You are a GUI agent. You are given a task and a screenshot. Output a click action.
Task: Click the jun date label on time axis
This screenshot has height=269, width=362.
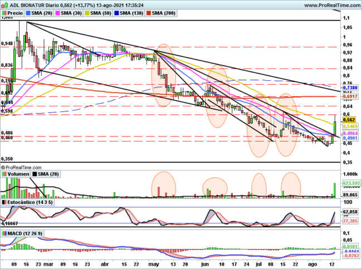click(x=205, y=264)
